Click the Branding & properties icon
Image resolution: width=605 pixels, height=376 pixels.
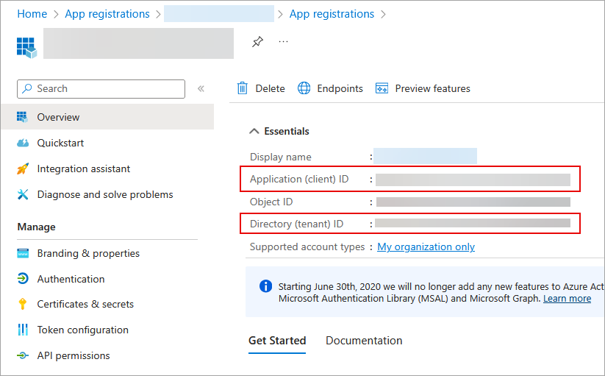coord(23,253)
